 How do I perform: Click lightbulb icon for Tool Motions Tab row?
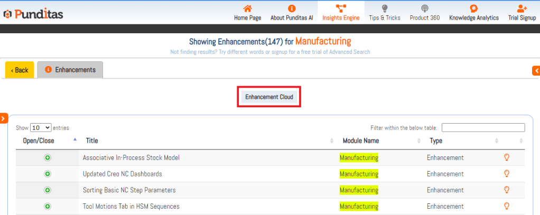(x=506, y=206)
